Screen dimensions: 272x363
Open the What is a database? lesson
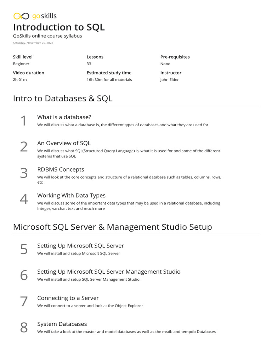[x=64, y=117]
